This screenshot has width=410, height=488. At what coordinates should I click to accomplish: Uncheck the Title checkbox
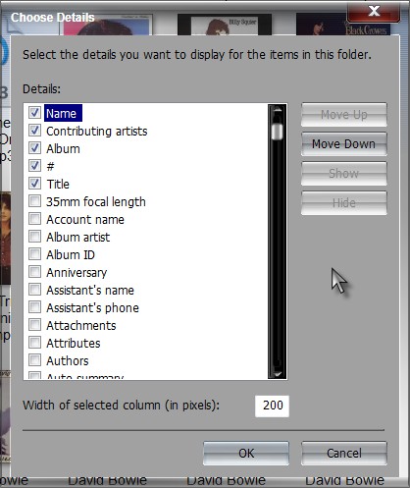(x=34, y=184)
